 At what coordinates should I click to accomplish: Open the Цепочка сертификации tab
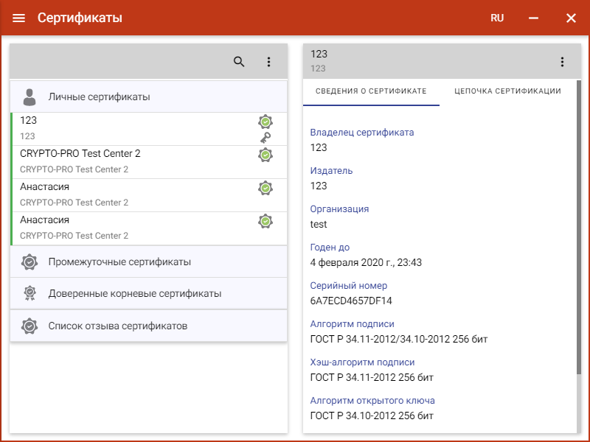(507, 91)
